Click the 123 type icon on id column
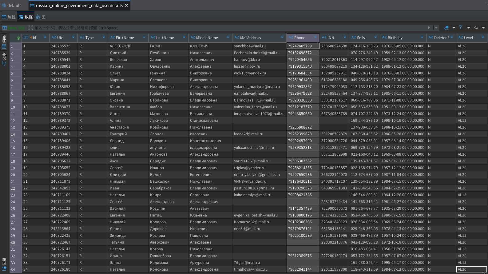 pos(26,38)
